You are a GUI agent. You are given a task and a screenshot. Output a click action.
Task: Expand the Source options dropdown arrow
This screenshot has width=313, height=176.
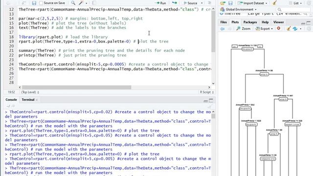pos(201,3)
